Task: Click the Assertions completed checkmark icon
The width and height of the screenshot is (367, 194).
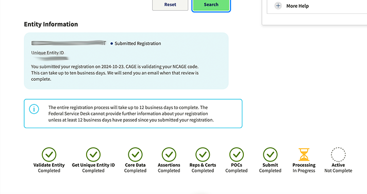Action: 169,154
